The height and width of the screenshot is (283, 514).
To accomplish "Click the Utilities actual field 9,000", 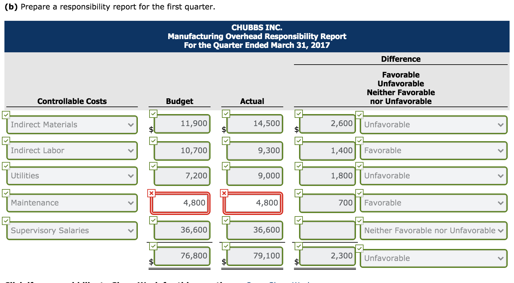I will click(x=255, y=176).
